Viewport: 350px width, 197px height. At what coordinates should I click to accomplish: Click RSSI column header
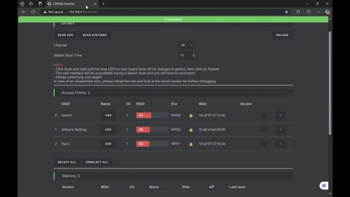pos(140,104)
